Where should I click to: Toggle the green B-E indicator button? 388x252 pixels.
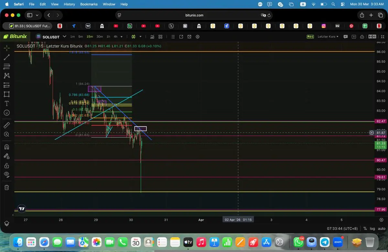pos(310,37)
